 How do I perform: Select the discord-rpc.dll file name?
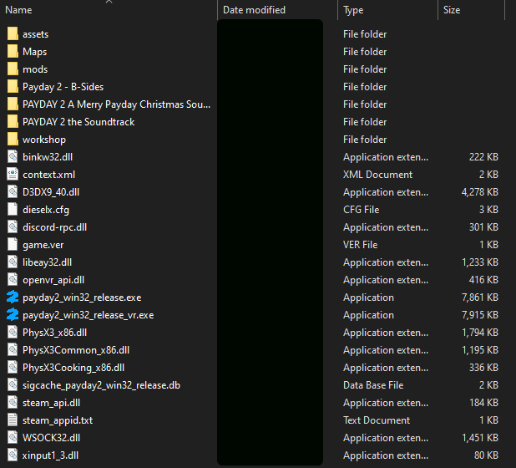[54, 227]
